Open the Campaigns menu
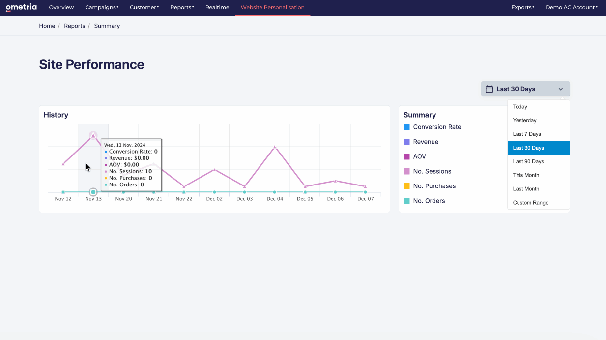 (x=102, y=7)
